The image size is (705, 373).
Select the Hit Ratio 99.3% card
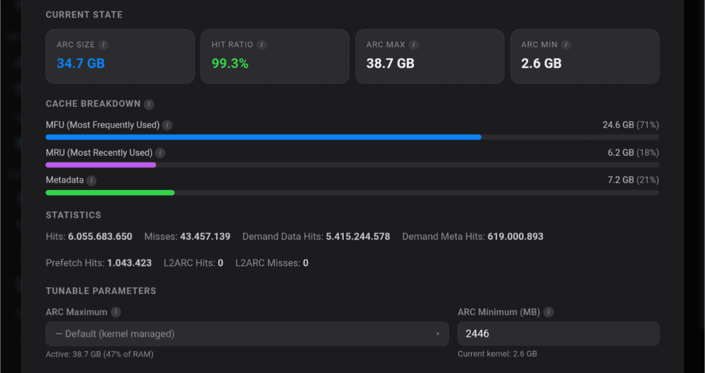275,57
